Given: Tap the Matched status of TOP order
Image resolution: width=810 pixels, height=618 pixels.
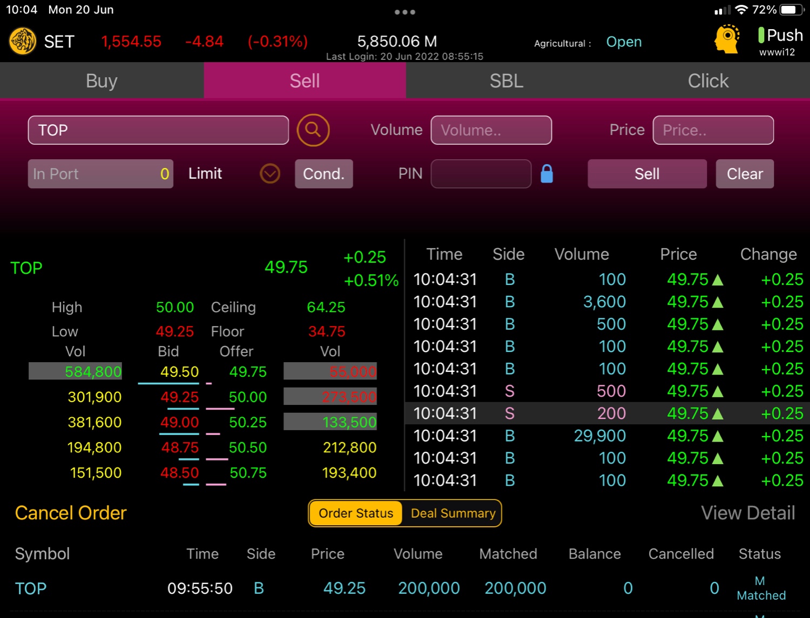Looking at the screenshot, I should pos(761,588).
